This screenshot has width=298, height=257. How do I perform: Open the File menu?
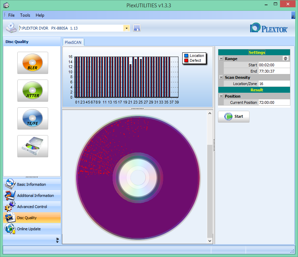[x=11, y=15]
